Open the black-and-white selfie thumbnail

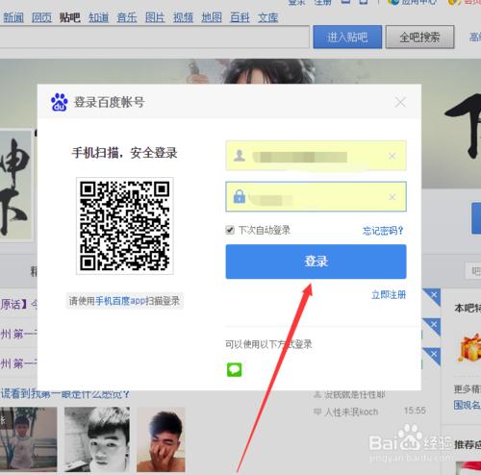(x=97, y=439)
